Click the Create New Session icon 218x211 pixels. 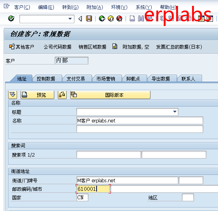point(201,19)
